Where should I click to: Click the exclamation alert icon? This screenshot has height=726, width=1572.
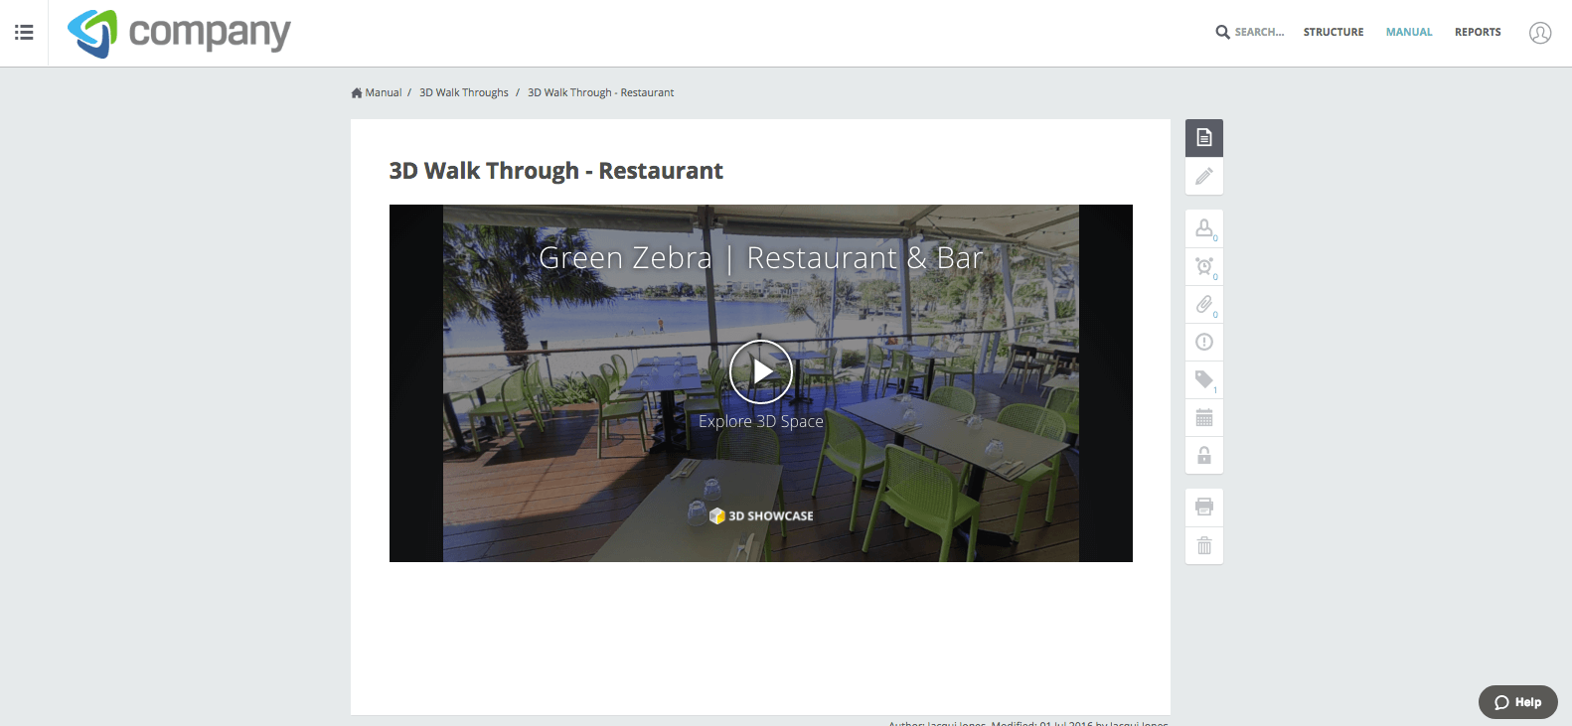tap(1204, 342)
